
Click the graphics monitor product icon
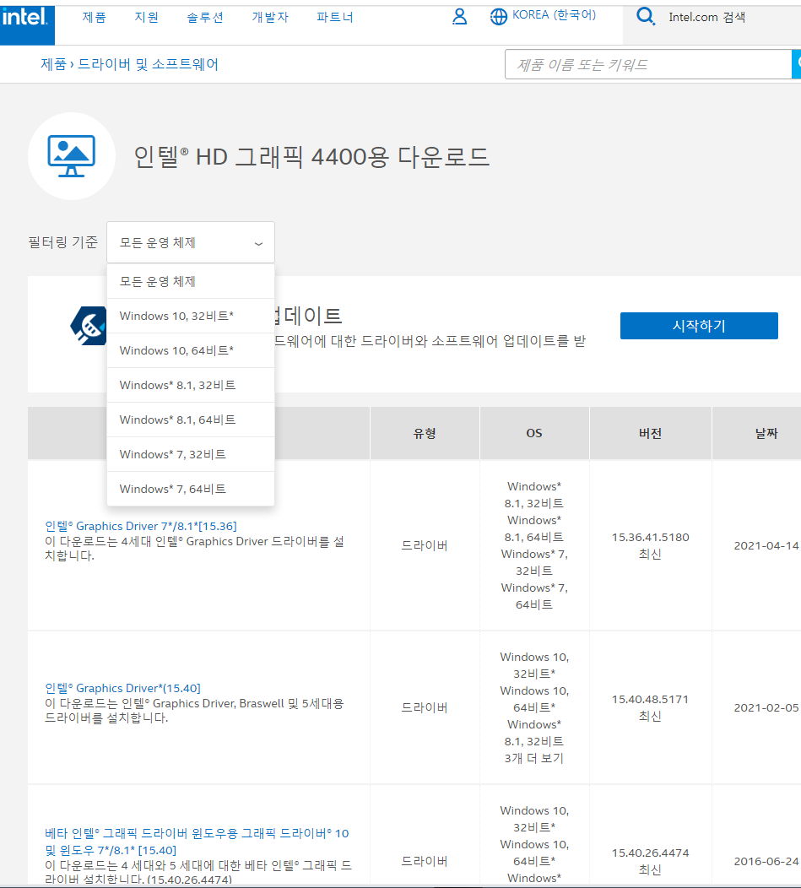coord(72,156)
